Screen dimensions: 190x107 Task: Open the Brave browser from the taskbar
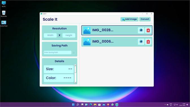click(x=108, y=105)
